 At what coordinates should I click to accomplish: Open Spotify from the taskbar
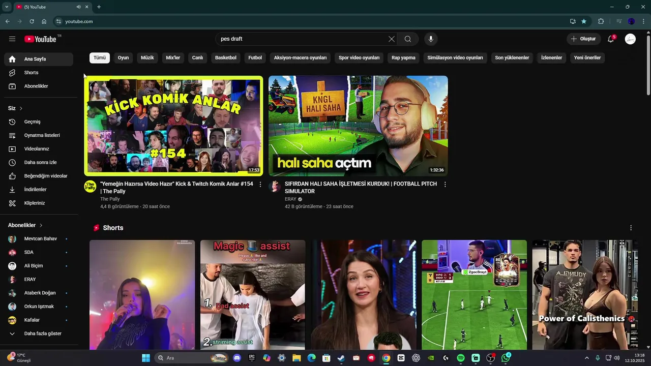(461, 358)
